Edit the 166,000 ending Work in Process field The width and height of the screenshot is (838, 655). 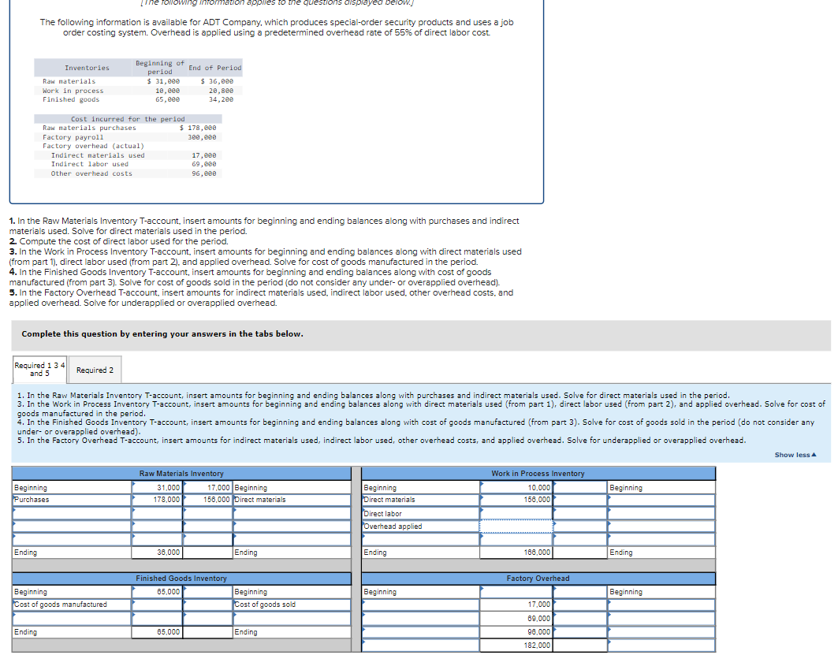516,553
